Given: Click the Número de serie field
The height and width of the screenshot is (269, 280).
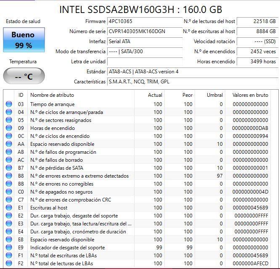Looking at the screenshot, I should coord(145,31).
